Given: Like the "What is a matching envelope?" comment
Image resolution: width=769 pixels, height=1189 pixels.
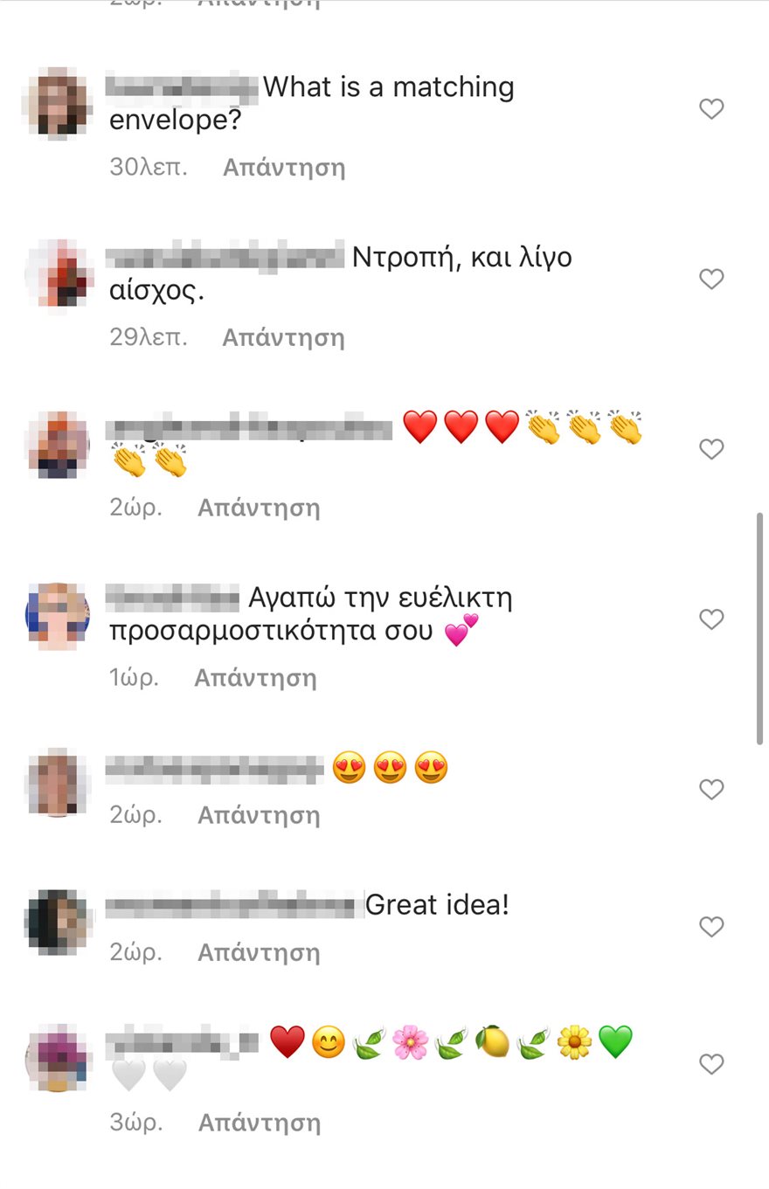Looking at the screenshot, I should coord(712,109).
